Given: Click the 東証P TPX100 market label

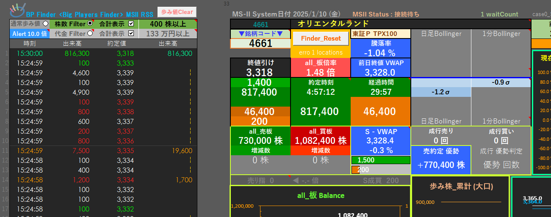Looking at the screenshot, I should [x=381, y=34].
